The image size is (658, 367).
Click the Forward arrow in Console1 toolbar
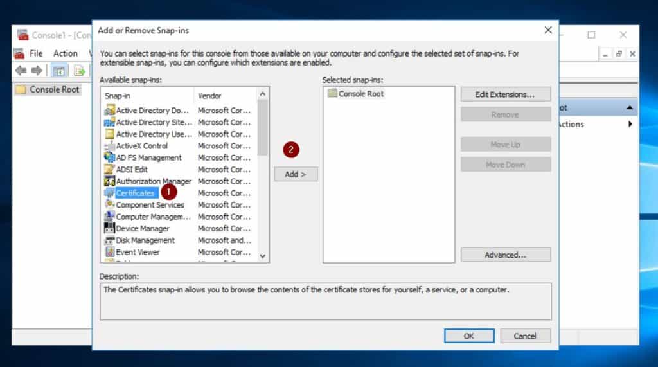point(37,71)
